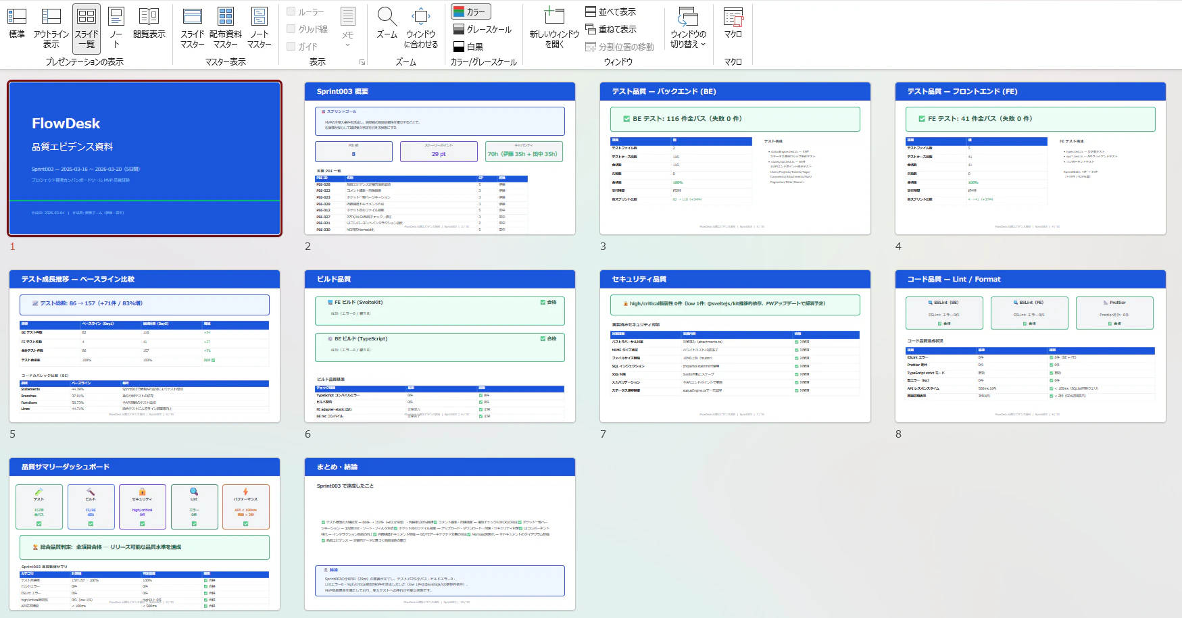Screen dimensions: 1182x618
Task: Enable the ルーラー (Ruler) checkbox
Action: tap(291, 11)
